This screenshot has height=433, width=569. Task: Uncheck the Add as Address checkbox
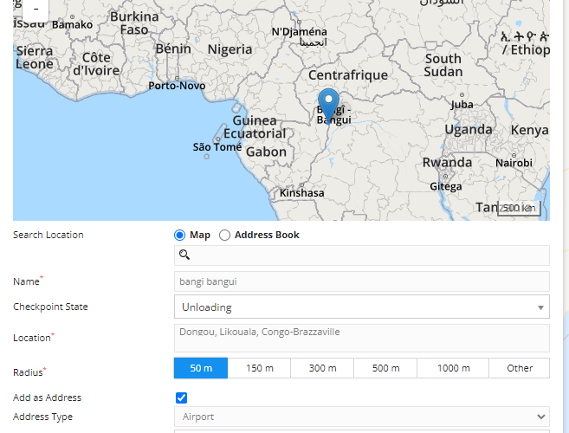(181, 398)
